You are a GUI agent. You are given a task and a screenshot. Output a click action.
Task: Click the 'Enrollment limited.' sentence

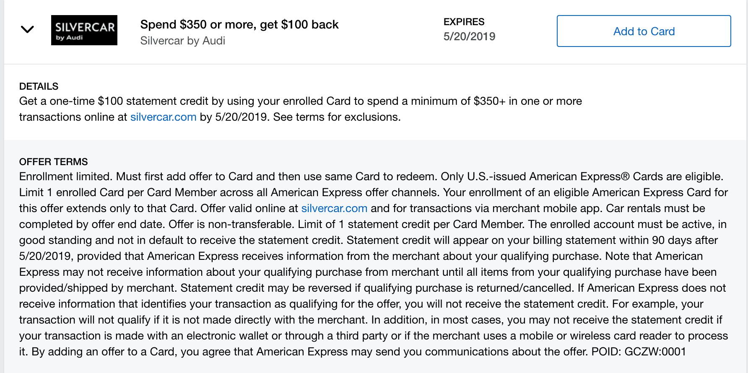click(x=66, y=176)
